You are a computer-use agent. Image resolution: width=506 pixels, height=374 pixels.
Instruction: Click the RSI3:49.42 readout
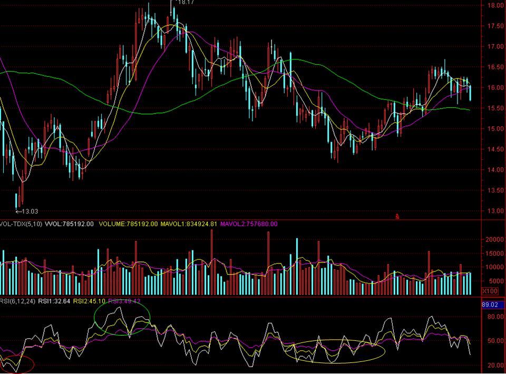coord(124,301)
